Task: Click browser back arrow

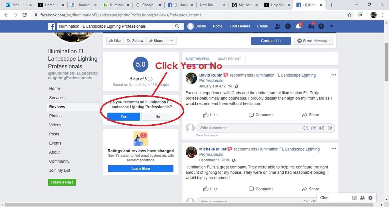Action: coord(6,15)
